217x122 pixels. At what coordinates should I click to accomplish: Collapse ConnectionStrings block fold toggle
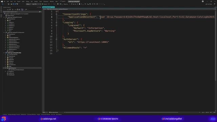pyautogui.click(x=56, y=14)
